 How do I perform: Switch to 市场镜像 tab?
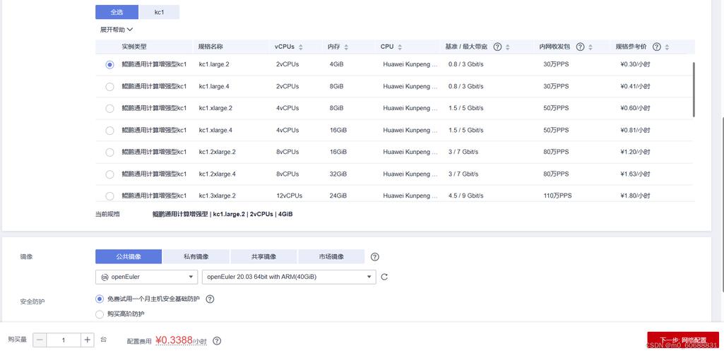(x=331, y=256)
